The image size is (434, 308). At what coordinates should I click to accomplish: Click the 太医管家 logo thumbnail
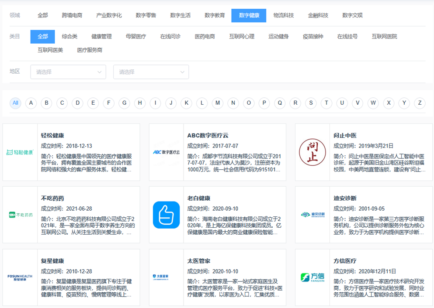point(166,277)
